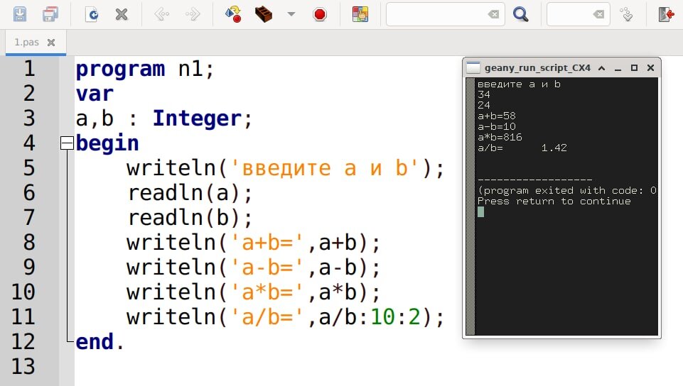Click line number 5 in the margin
The width and height of the screenshot is (683, 386).
click(x=29, y=167)
